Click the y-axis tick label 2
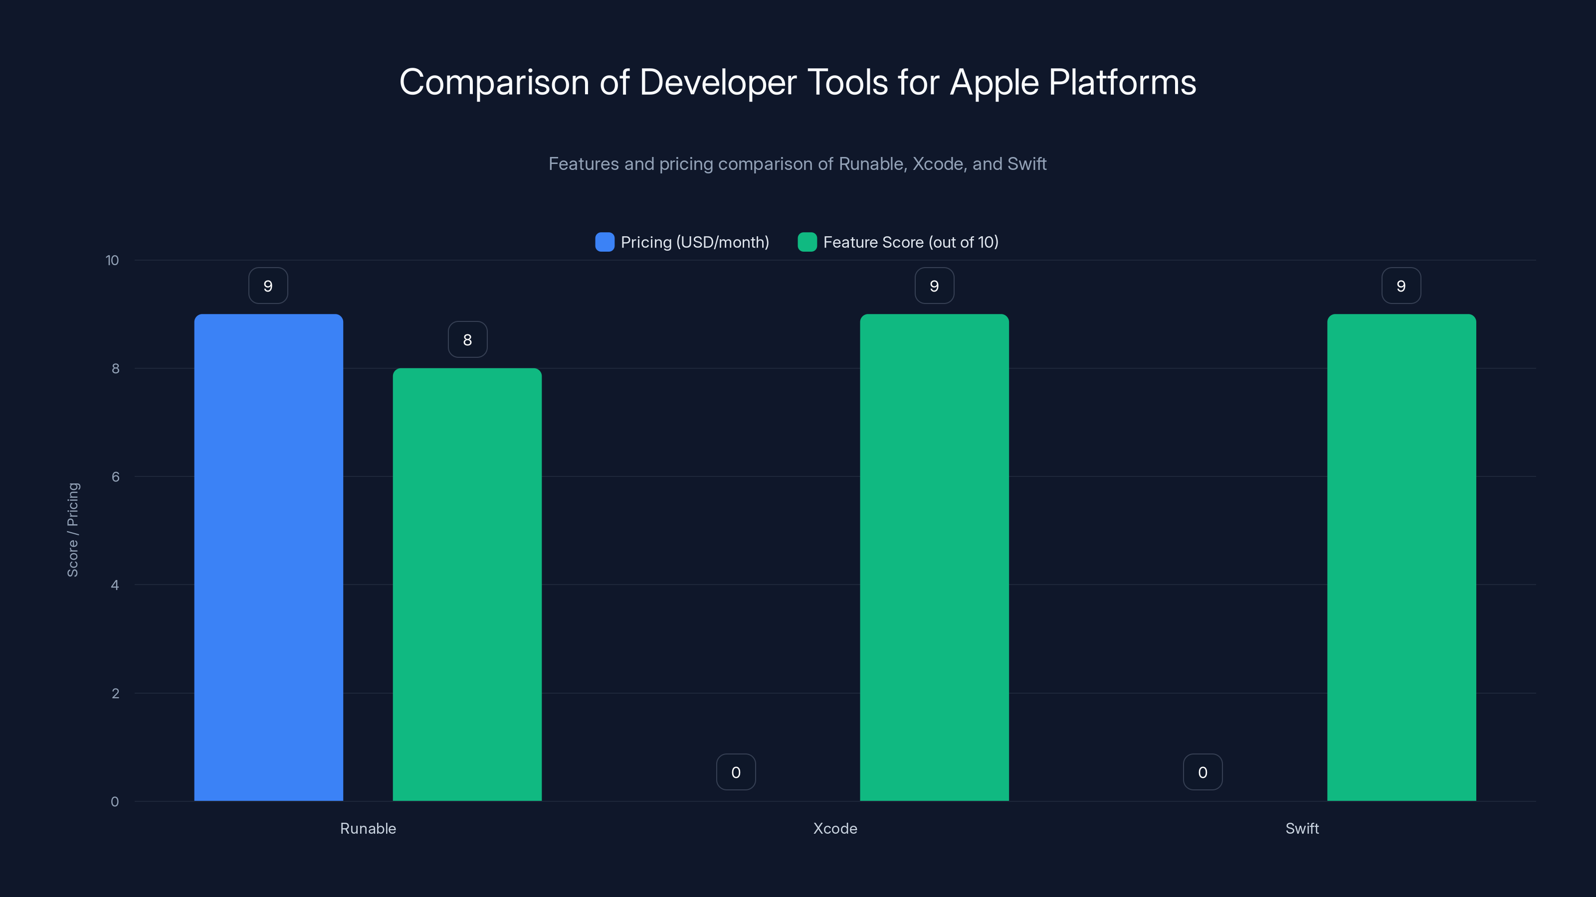Image resolution: width=1596 pixels, height=897 pixels. 115,693
